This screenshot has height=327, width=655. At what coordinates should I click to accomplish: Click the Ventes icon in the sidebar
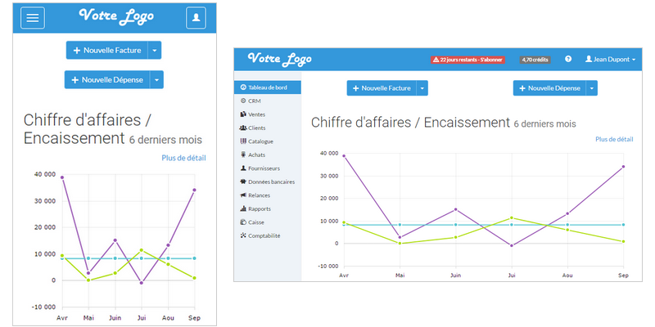[x=243, y=114]
